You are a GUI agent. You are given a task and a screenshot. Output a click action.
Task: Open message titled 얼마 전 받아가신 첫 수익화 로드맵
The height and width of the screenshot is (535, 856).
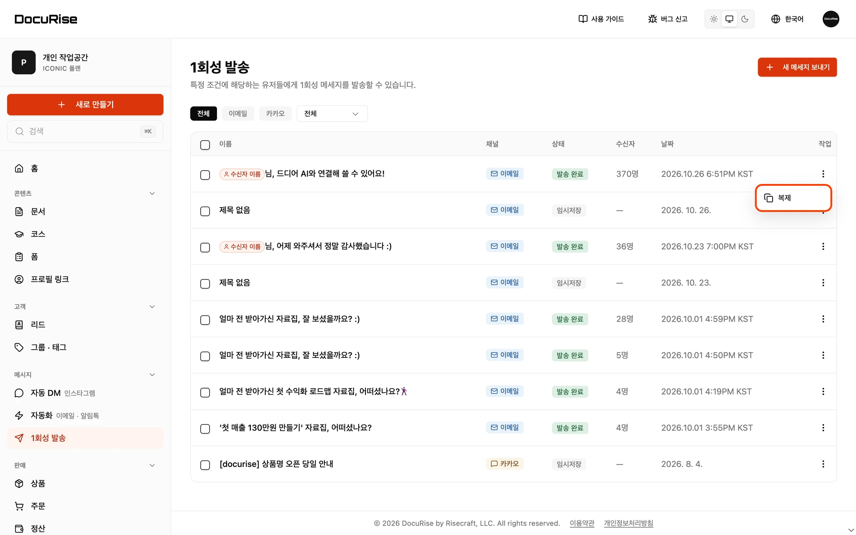[313, 391]
